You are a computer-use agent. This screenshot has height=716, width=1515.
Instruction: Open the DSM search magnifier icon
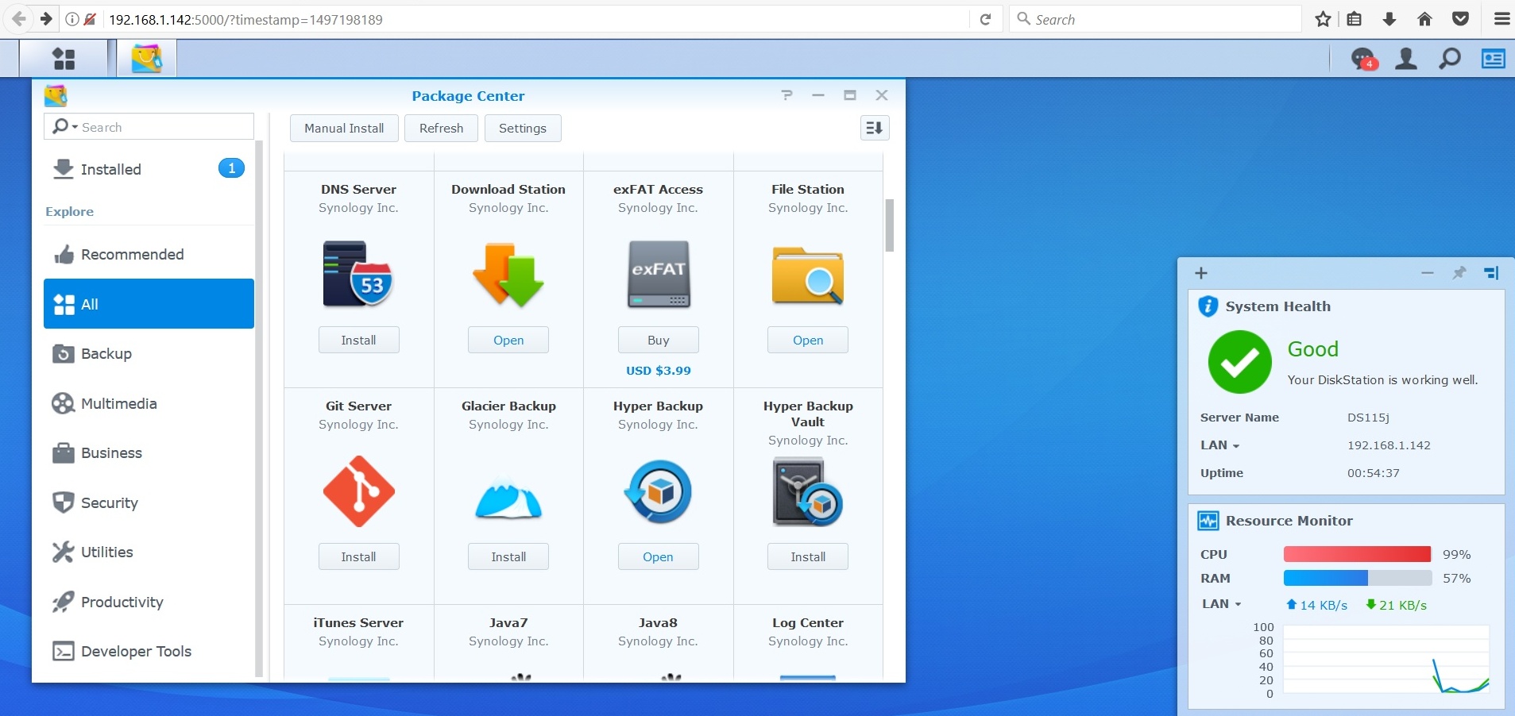[x=1450, y=59]
